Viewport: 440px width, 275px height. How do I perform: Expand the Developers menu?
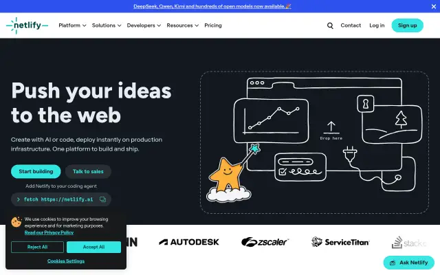click(x=144, y=25)
